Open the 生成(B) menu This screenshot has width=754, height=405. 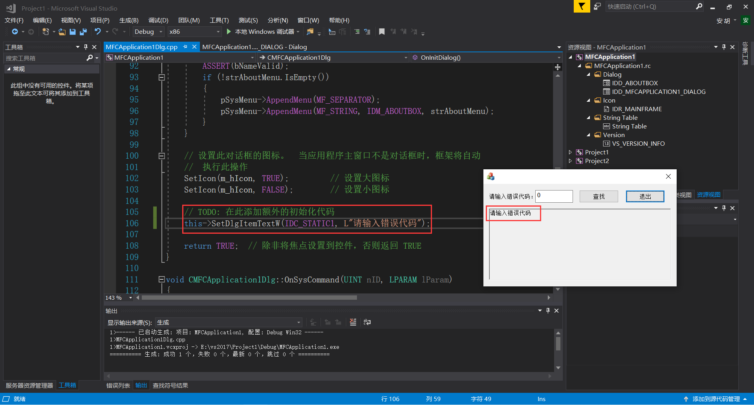129,20
